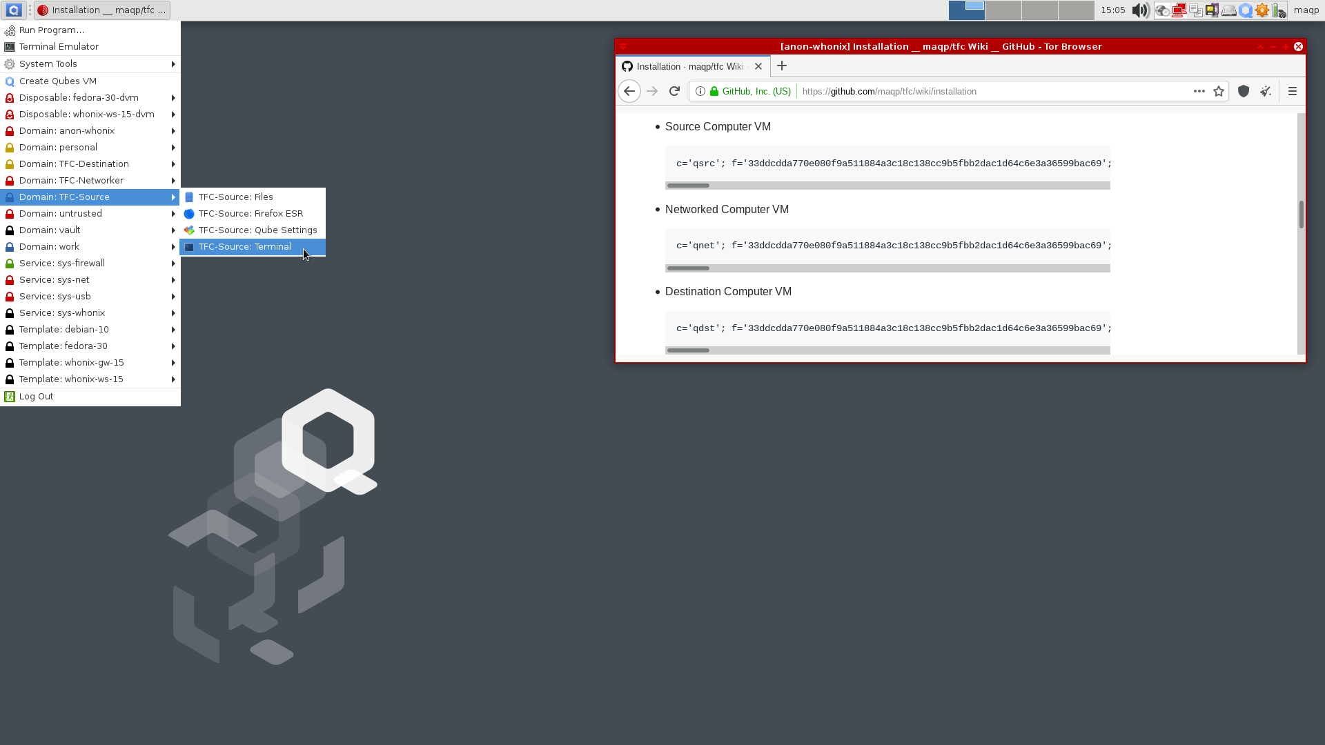Click the site information icon in address bar
Image resolution: width=1325 pixels, height=745 pixels.
pyautogui.click(x=700, y=91)
